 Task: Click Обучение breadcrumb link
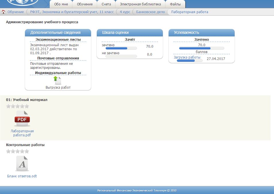click(16, 12)
